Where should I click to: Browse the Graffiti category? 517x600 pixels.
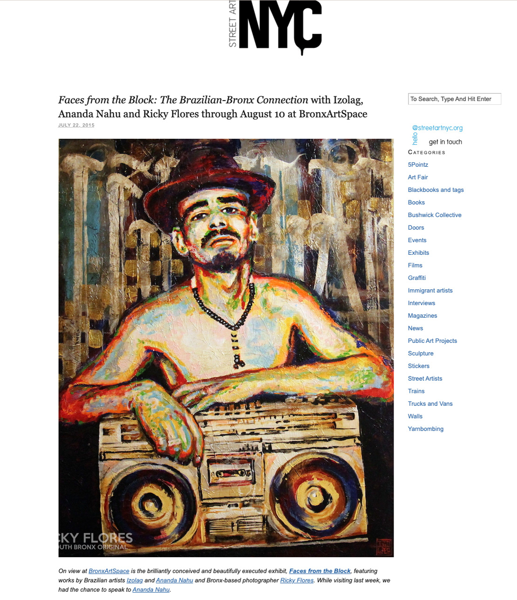[417, 278]
